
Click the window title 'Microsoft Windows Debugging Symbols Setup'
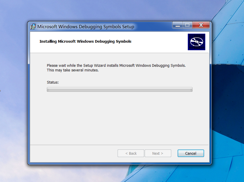(86, 27)
